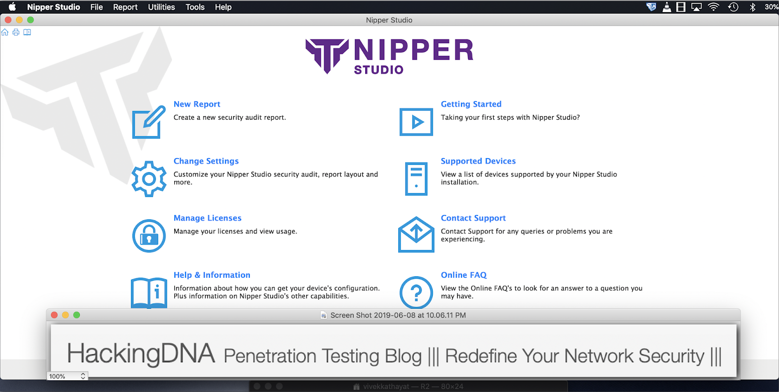Open the Supported Devices link
779x392 pixels.
pyautogui.click(x=478, y=161)
